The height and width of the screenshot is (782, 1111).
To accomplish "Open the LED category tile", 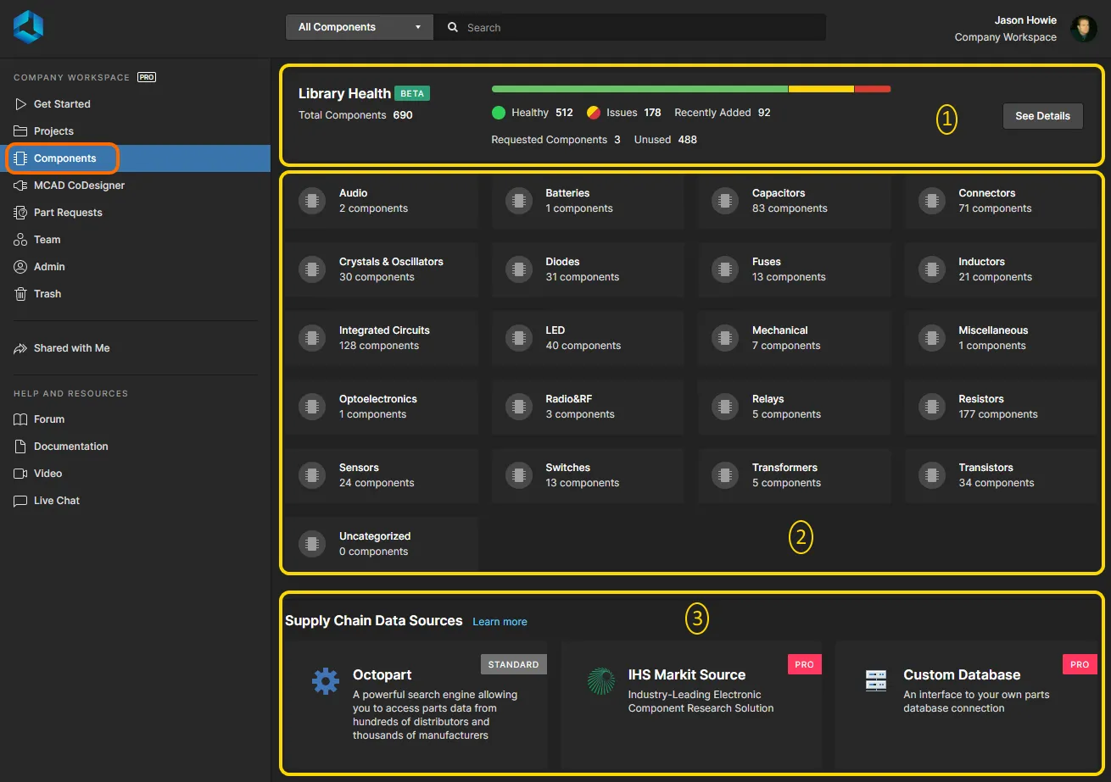I will point(588,338).
